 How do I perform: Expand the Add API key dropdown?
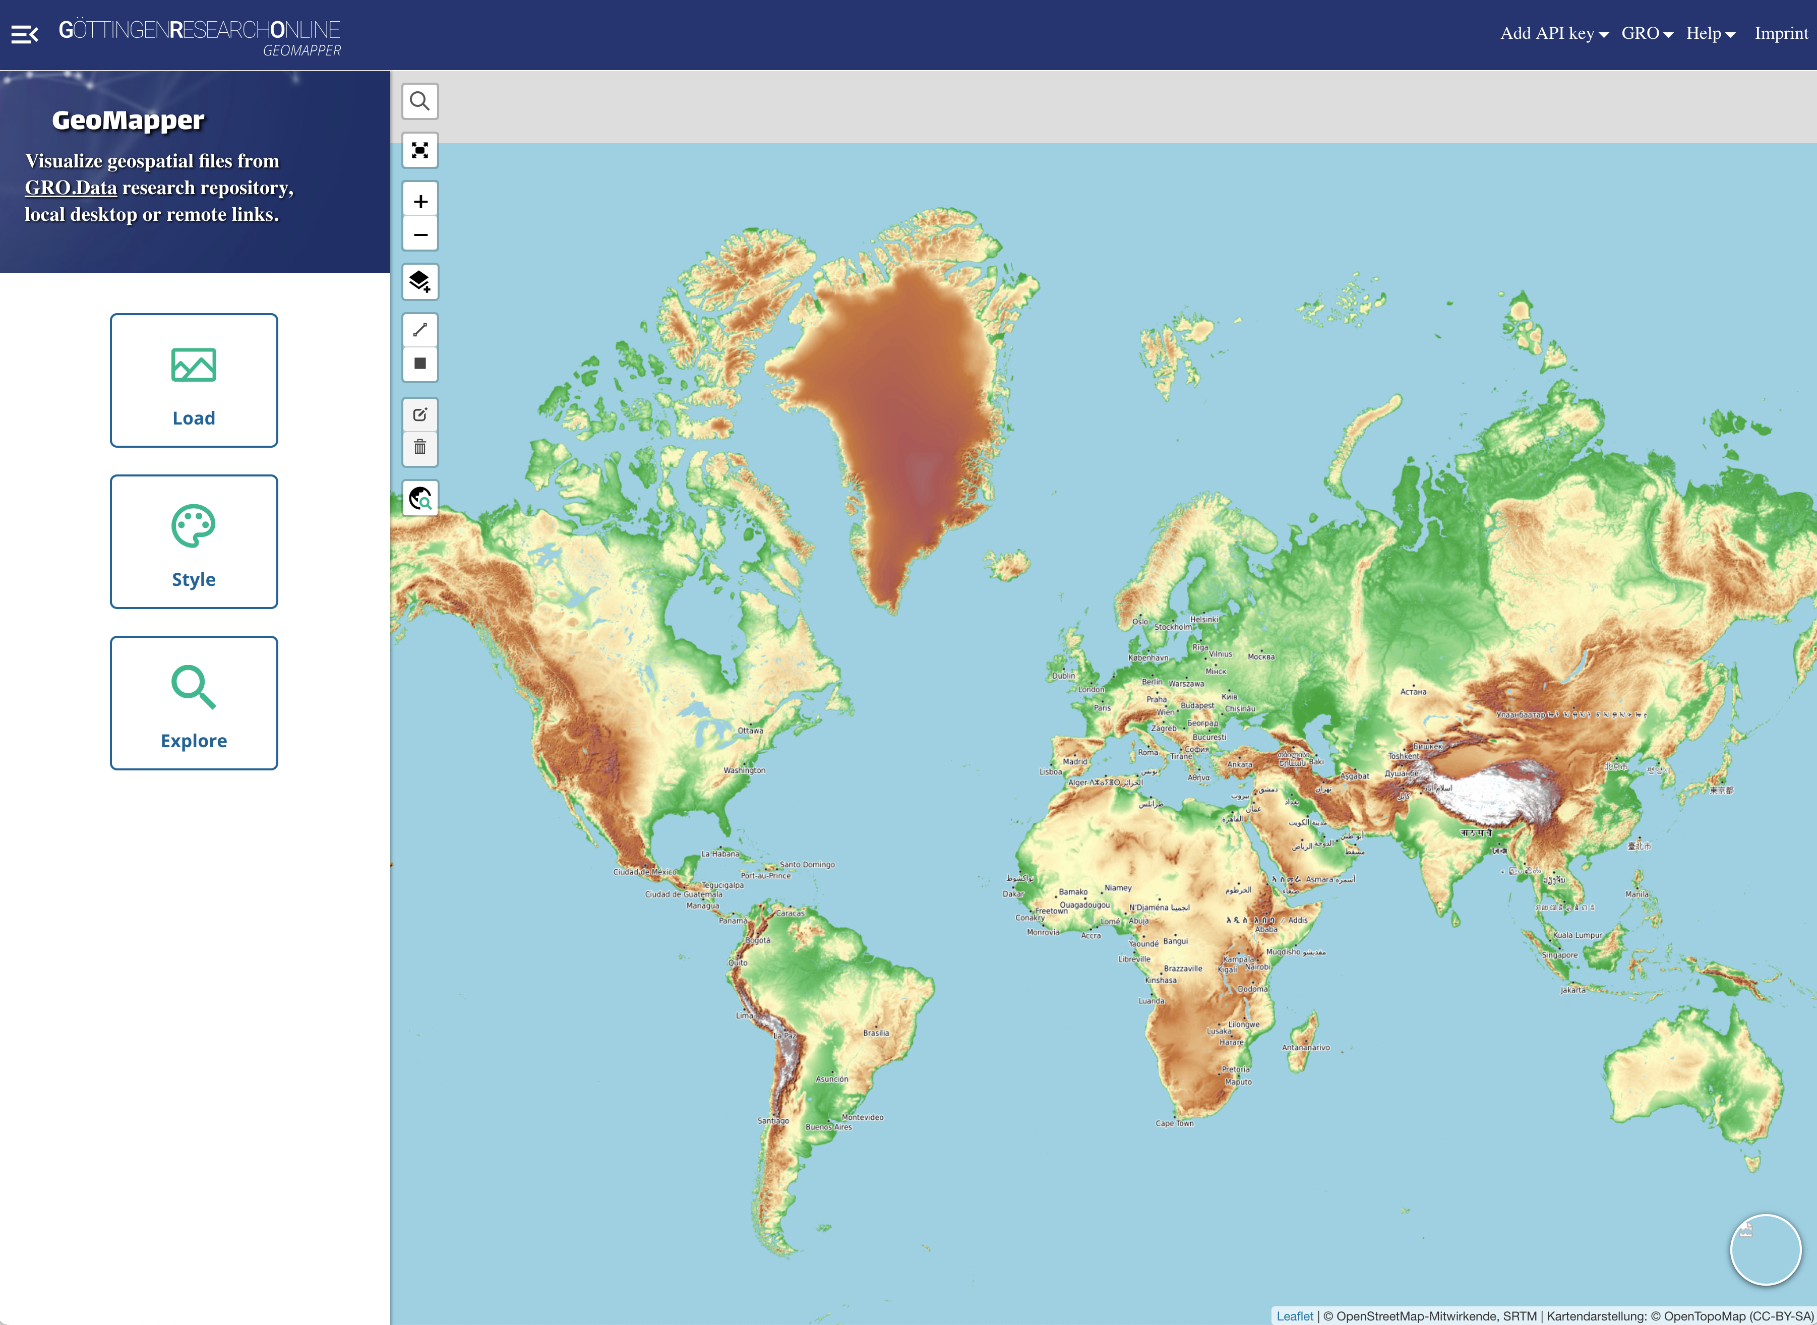point(1553,34)
